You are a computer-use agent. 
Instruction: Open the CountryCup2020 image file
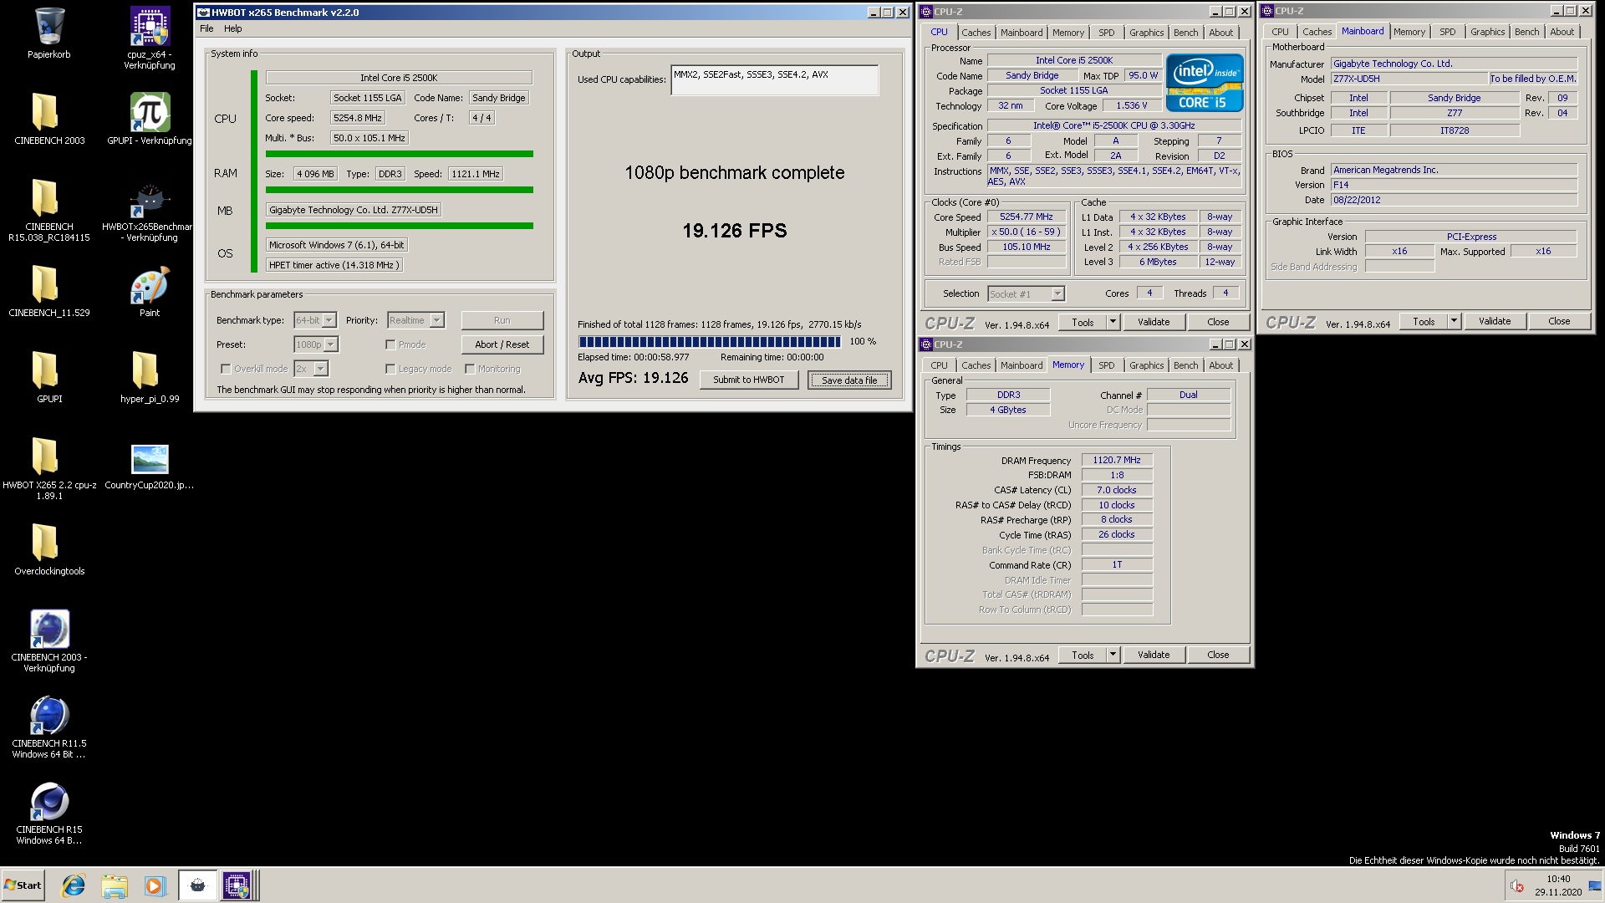click(150, 459)
